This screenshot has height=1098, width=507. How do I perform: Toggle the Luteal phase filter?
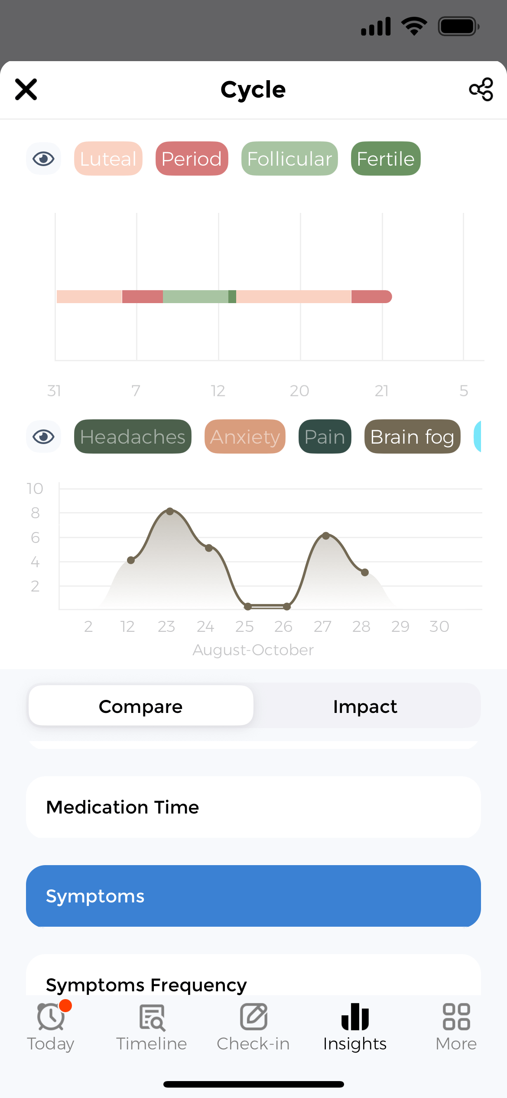click(108, 158)
